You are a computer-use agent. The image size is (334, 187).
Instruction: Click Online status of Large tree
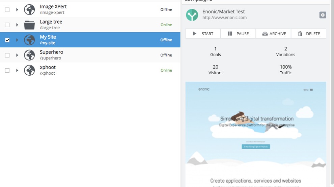click(166, 25)
